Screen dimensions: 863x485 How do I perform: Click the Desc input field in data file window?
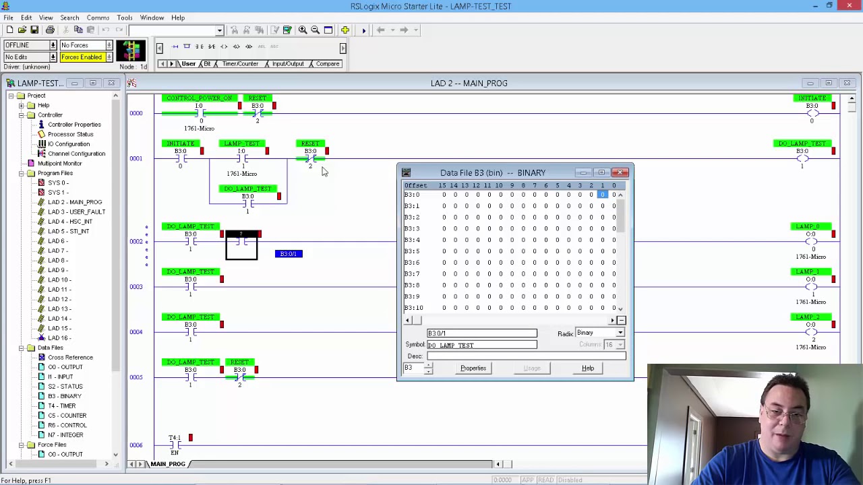(526, 356)
